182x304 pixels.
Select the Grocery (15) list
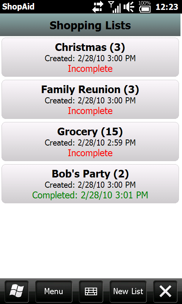point(90,141)
